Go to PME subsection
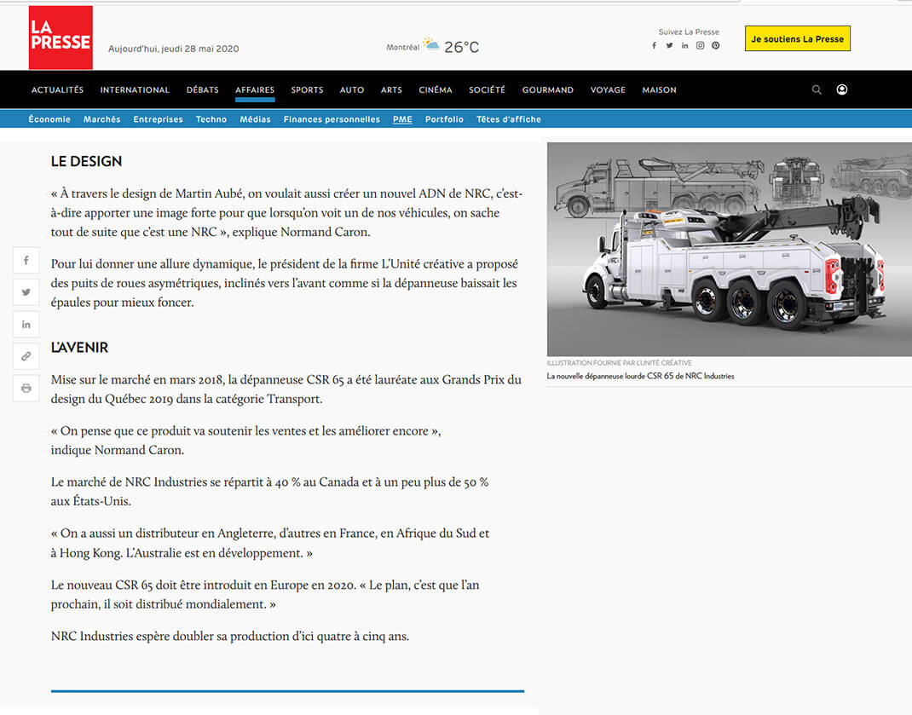Viewport: 912px width, 715px height. coord(402,119)
